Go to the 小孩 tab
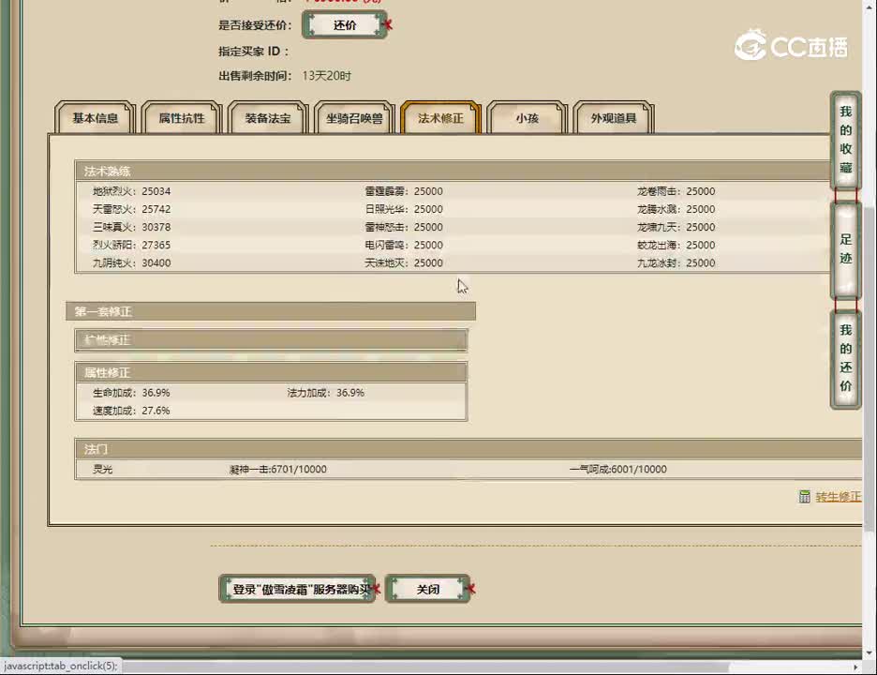The height and width of the screenshot is (675, 877). pyautogui.click(x=527, y=119)
